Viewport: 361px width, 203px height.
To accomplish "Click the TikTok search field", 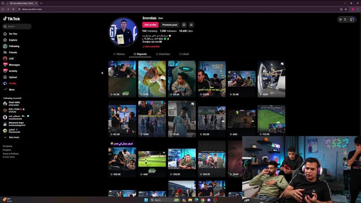I will pyautogui.click(x=17, y=27).
